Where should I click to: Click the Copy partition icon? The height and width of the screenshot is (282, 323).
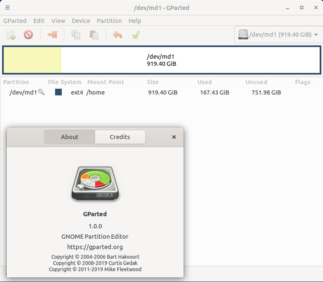coord(76,35)
